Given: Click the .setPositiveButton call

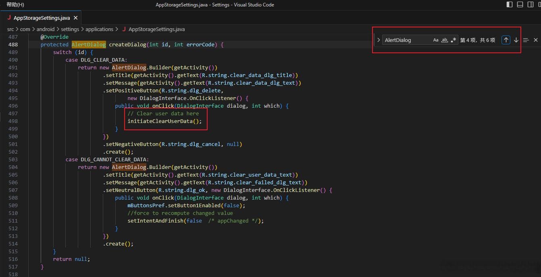Looking at the screenshot, I should click(x=131, y=90).
